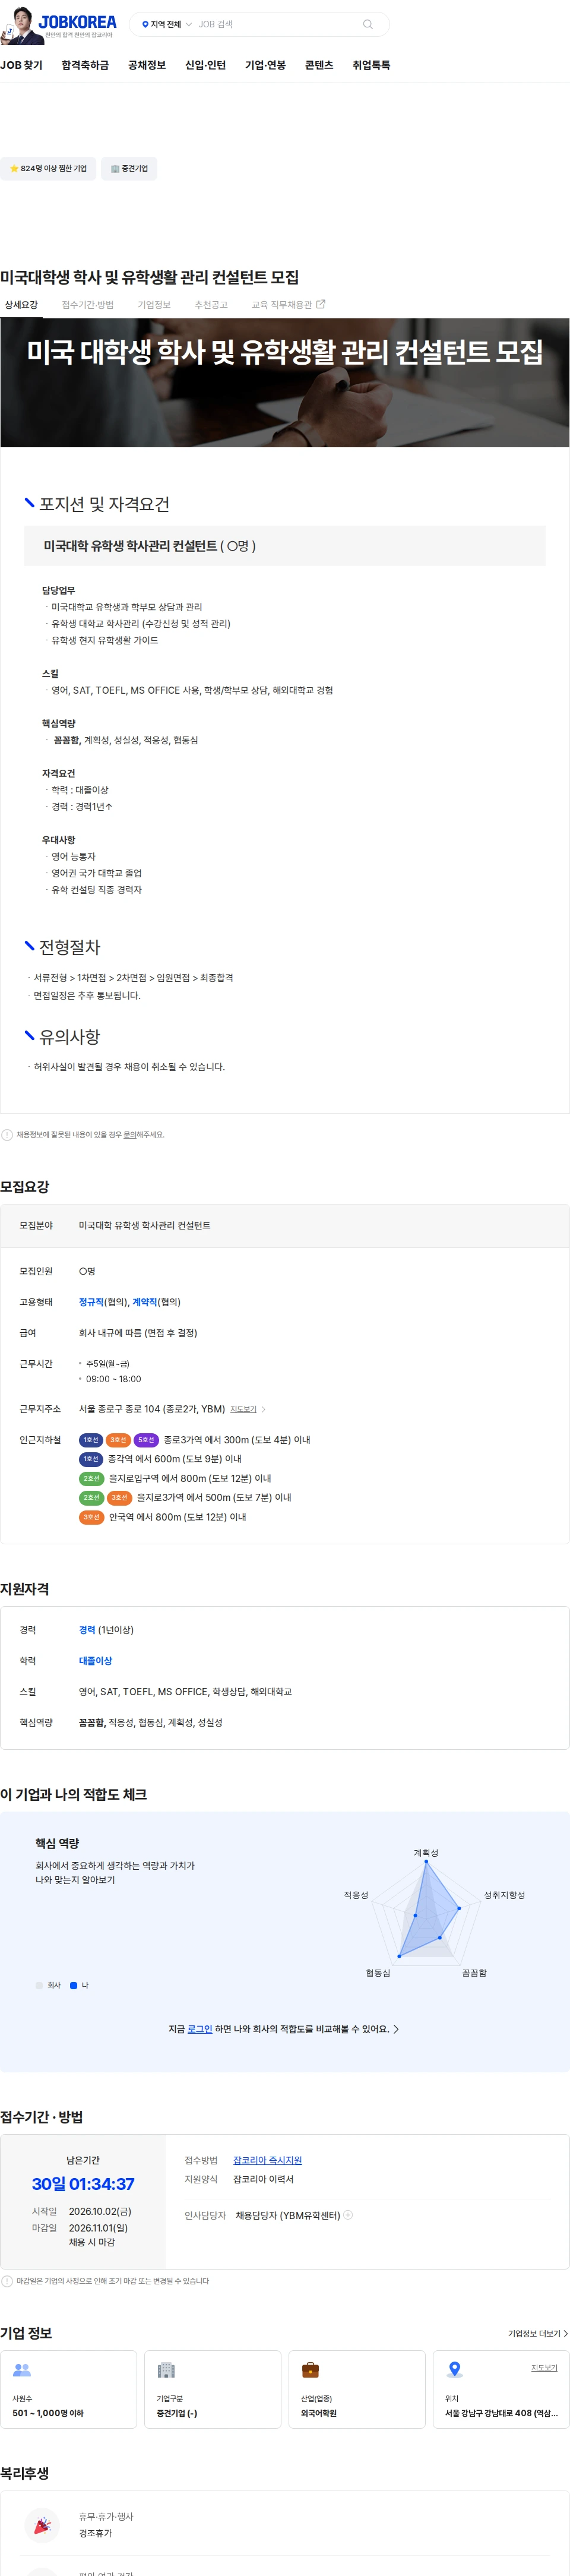Click the arrow after 적합도를 비교해볼 수 있어요

click(x=396, y=2029)
